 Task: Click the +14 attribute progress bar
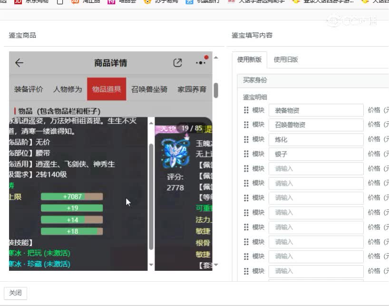(72, 220)
